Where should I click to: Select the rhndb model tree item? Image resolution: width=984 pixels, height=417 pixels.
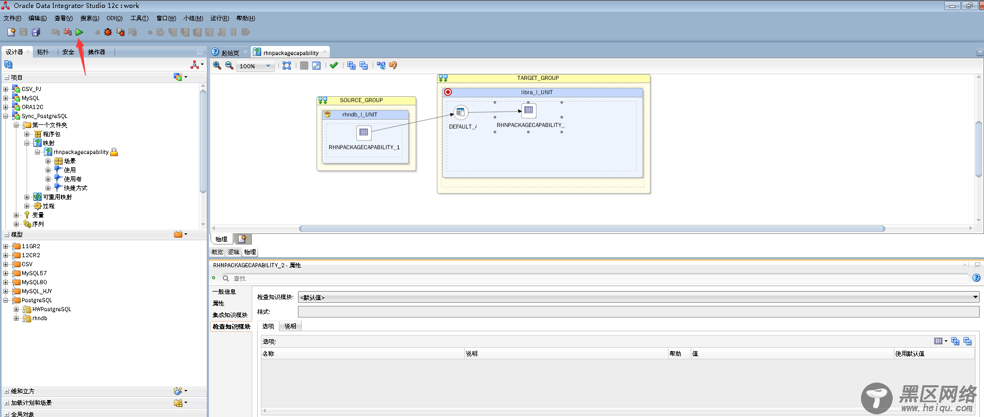coord(39,318)
